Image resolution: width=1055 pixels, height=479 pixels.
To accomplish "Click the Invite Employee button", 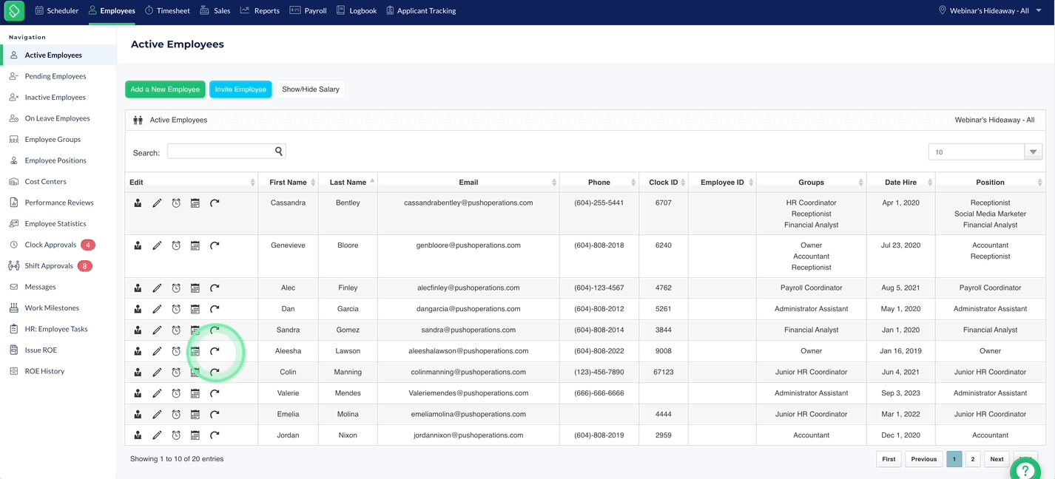I will coord(240,89).
